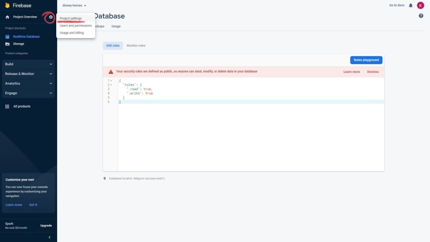This screenshot has width=430, height=242.
Task: Click the All products grid icon
Action: click(x=7, y=107)
